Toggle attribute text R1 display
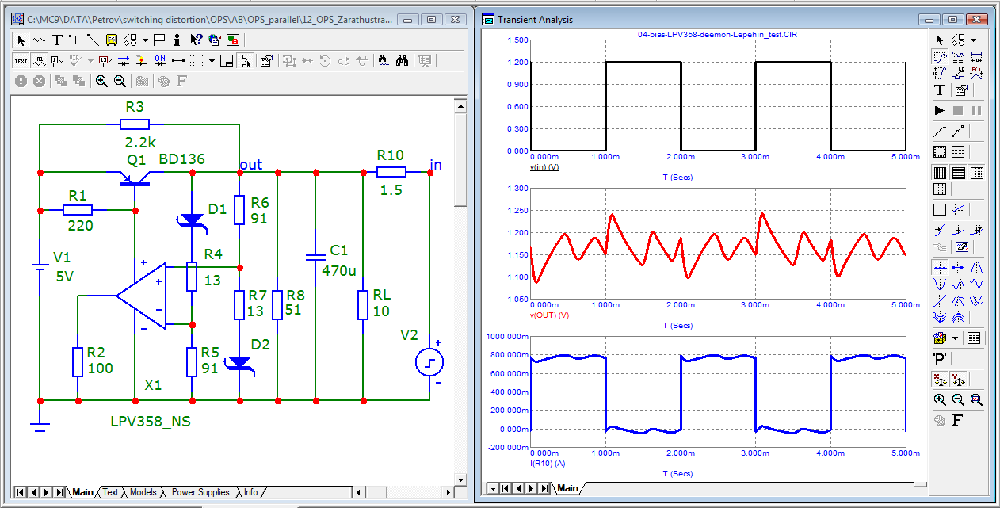This screenshot has width=1000, height=508. (x=39, y=61)
